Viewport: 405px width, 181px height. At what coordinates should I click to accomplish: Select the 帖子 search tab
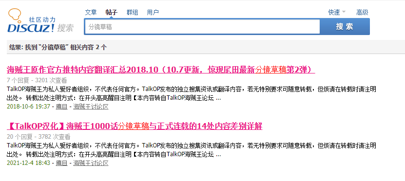coord(112,12)
